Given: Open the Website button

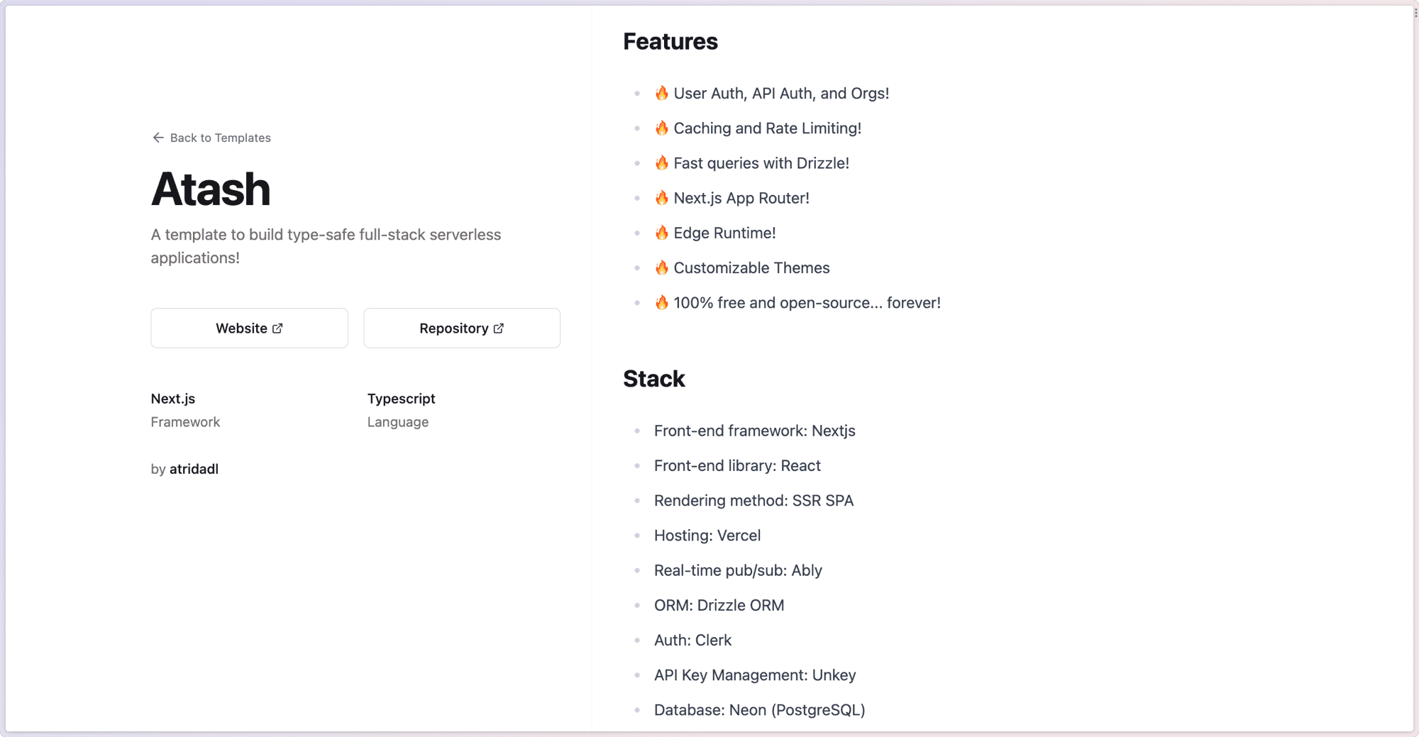Looking at the screenshot, I should [x=249, y=328].
